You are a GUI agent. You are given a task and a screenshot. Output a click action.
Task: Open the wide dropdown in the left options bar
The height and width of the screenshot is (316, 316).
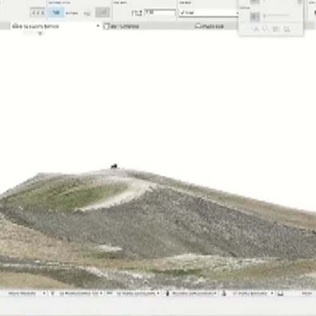click(56, 26)
